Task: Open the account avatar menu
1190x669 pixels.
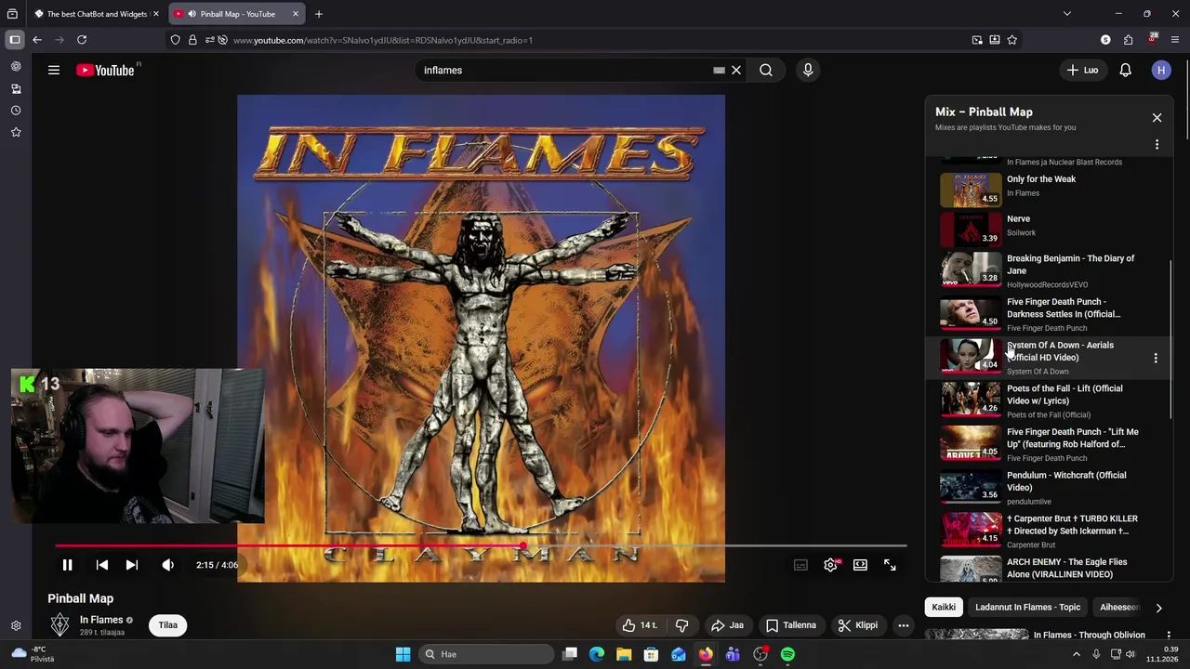Action: (1160, 70)
